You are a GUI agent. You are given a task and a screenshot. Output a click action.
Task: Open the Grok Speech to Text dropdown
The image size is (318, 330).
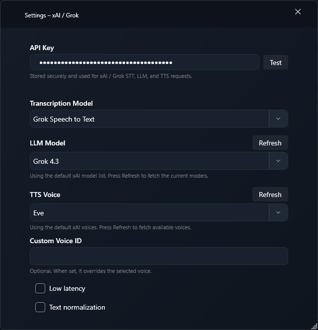coord(159,119)
